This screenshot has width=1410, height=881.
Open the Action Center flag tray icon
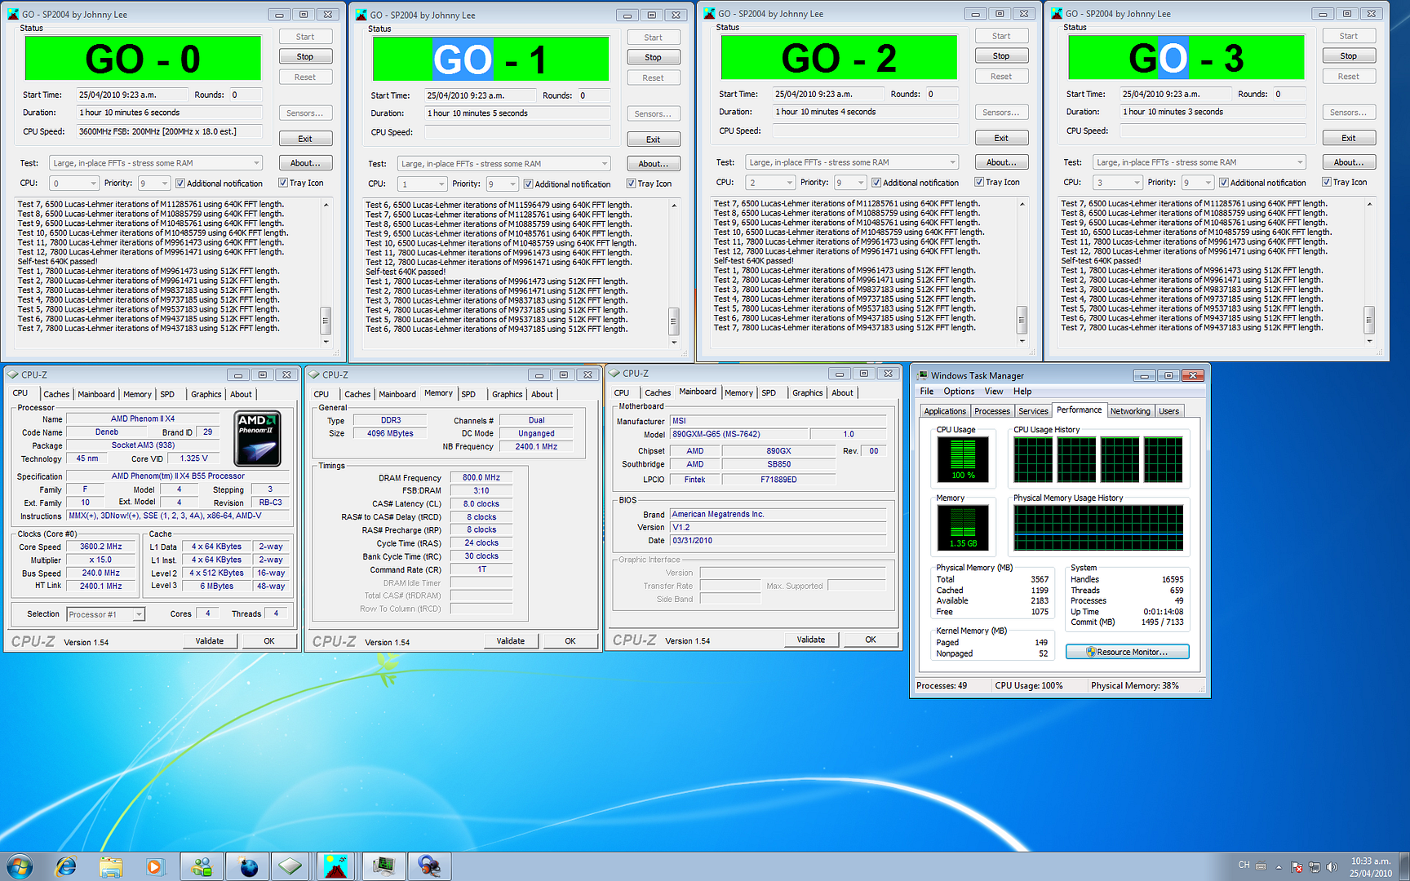pyautogui.click(x=1297, y=867)
